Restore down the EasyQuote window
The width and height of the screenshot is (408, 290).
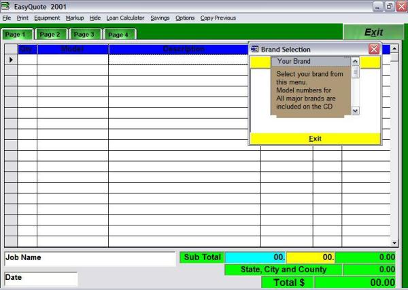(x=390, y=7)
